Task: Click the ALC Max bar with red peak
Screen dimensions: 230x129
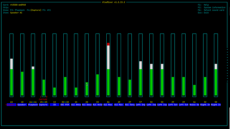Action: 108,65
